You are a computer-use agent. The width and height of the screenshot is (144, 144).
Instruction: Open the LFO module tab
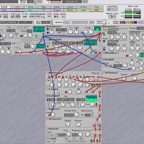[x=17, y=10]
